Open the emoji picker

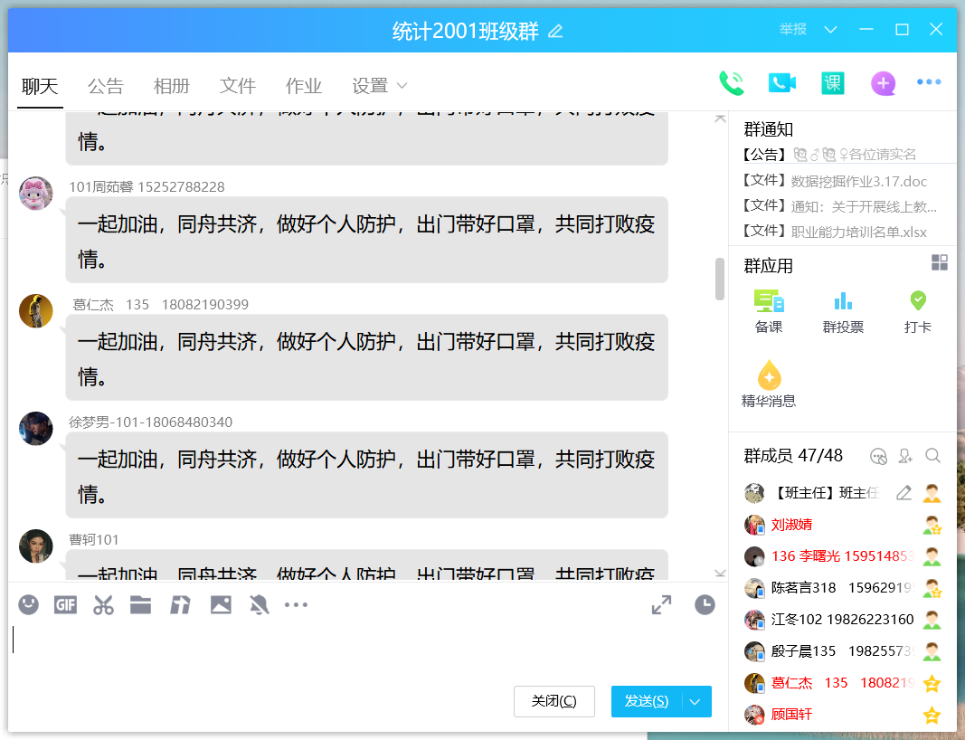pyautogui.click(x=29, y=605)
